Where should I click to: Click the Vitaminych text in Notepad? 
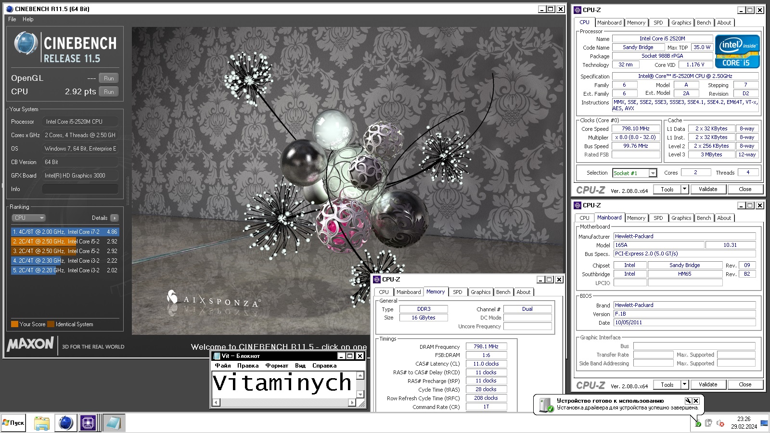(x=282, y=383)
